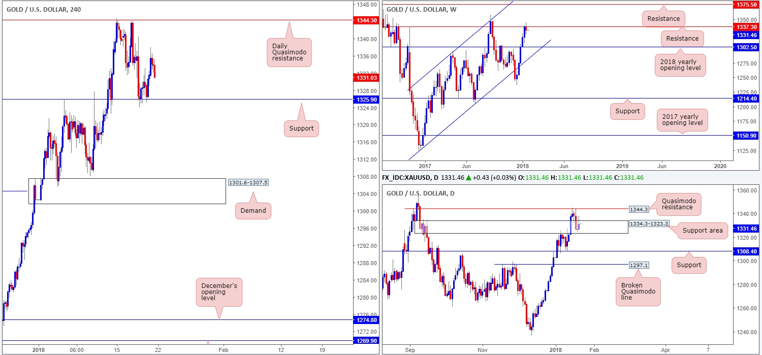The width and height of the screenshot is (762, 355).
Task: Click the '1297.1' line label
Action: point(639,265)
